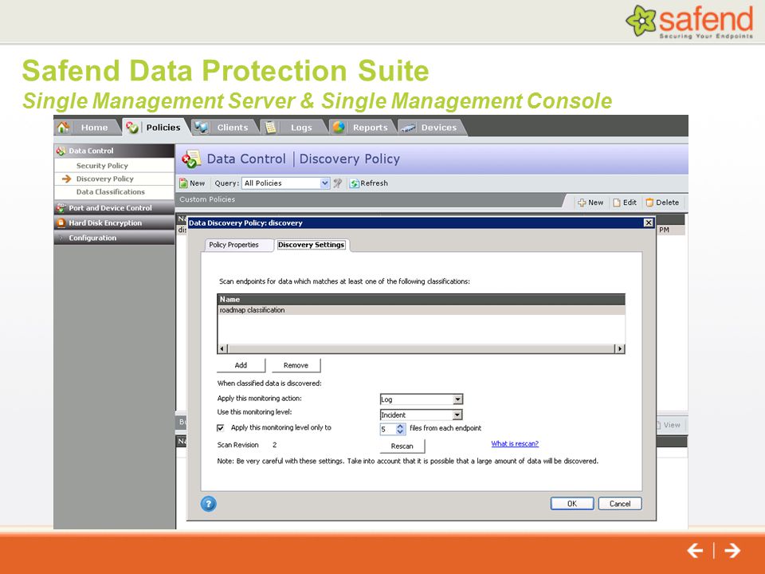Screen dimensions: 765x574
Task: Click OK to save policy
Action: [572, 504]
